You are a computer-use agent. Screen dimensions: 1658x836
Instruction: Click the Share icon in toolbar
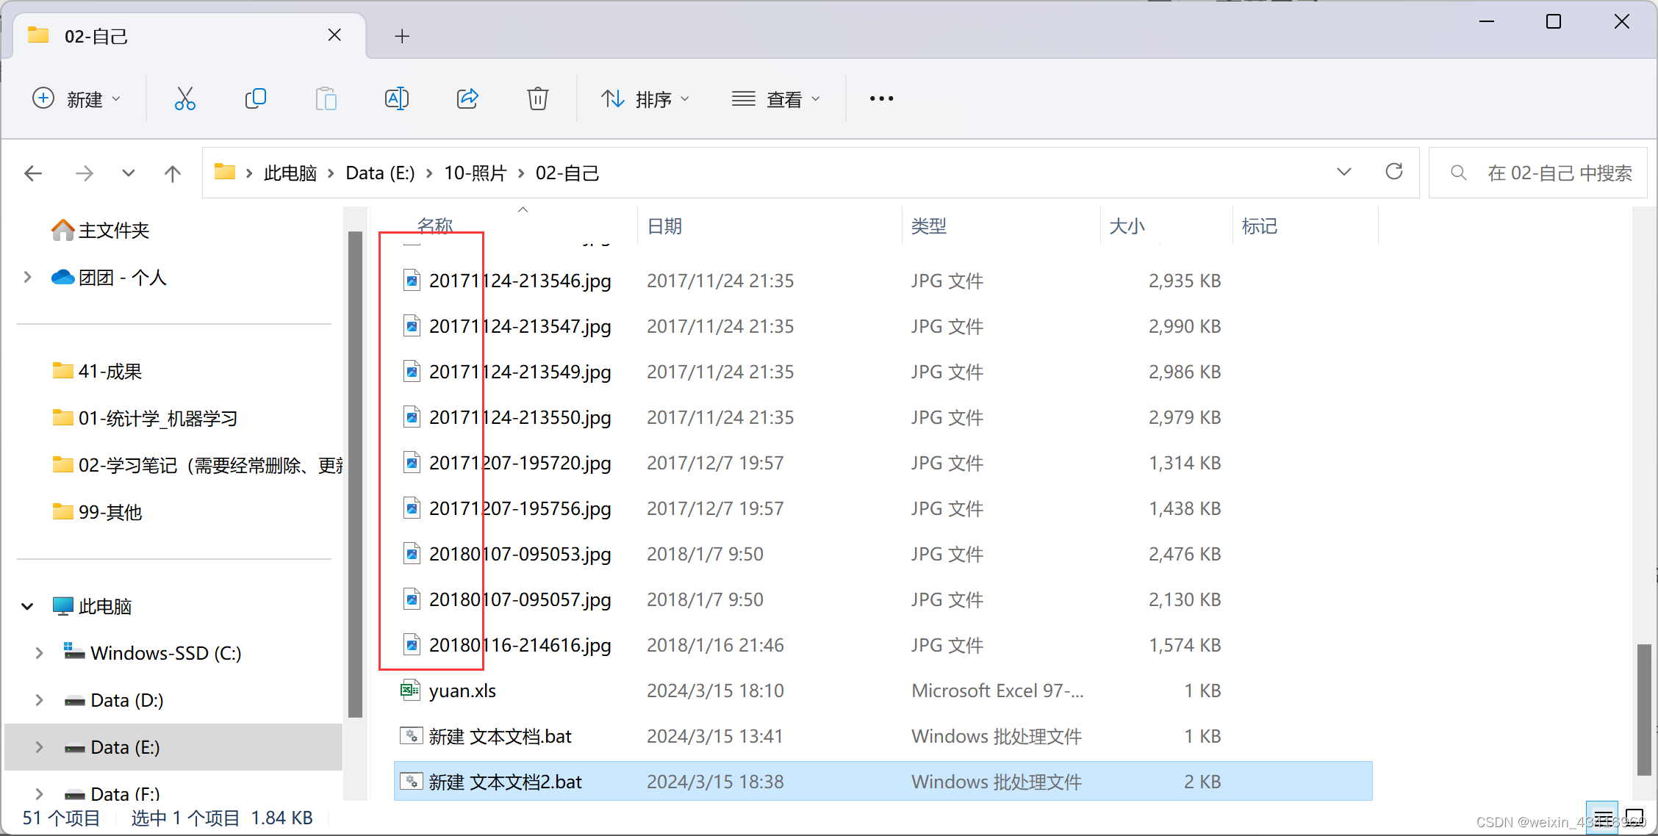(x=467, y=98)
